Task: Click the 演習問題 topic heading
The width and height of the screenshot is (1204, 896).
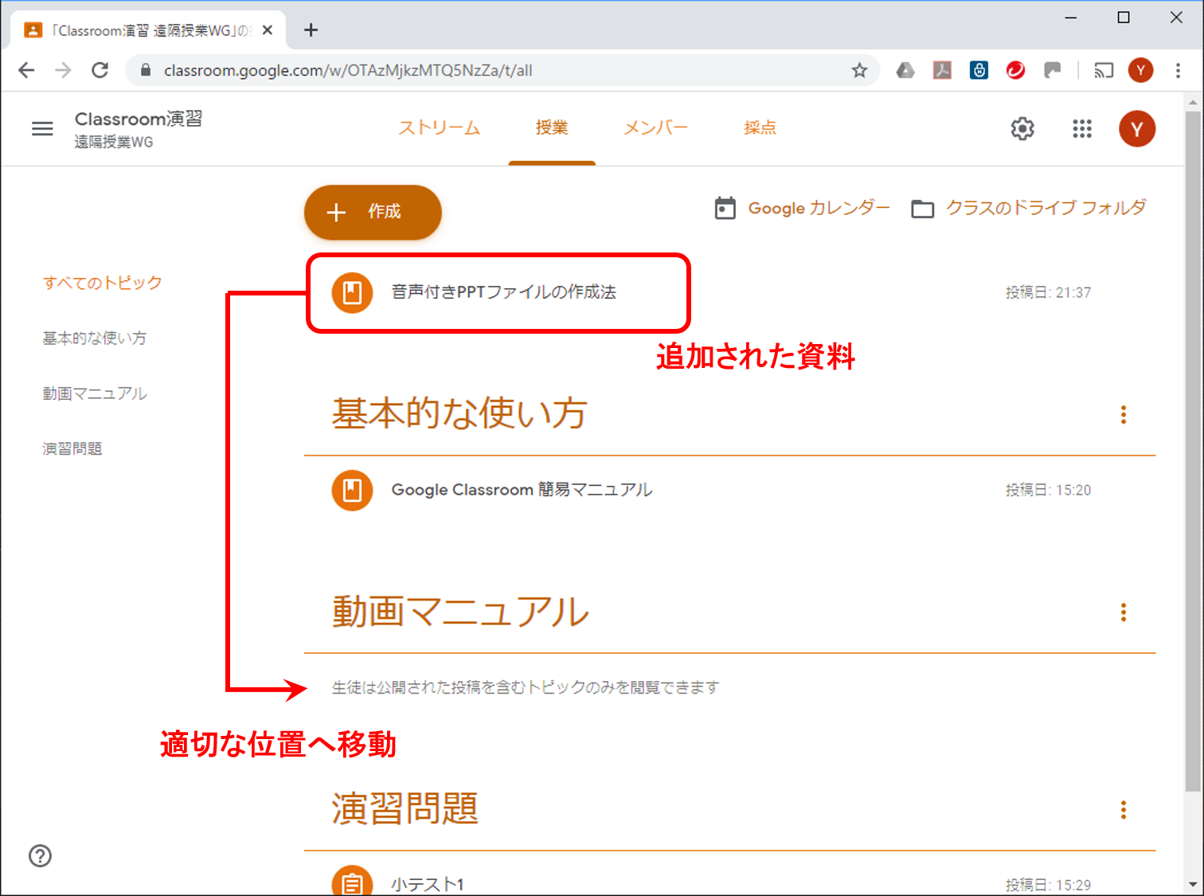Action: [x=405, y=808]
